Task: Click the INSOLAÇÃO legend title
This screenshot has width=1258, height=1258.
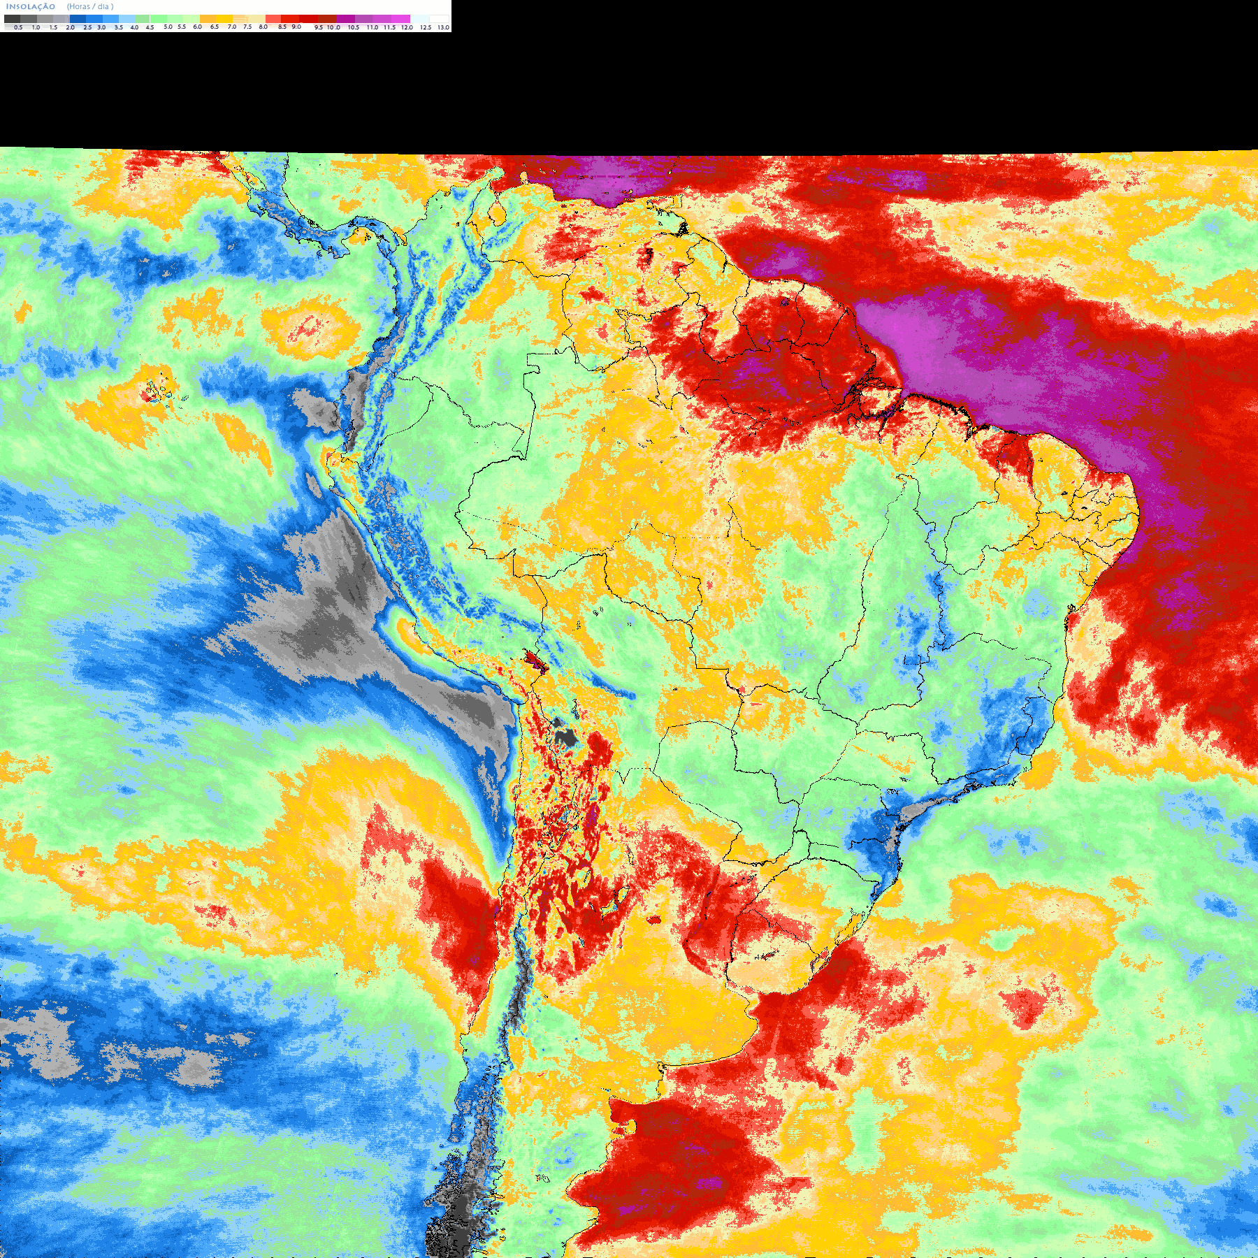Action: (31, 6)
